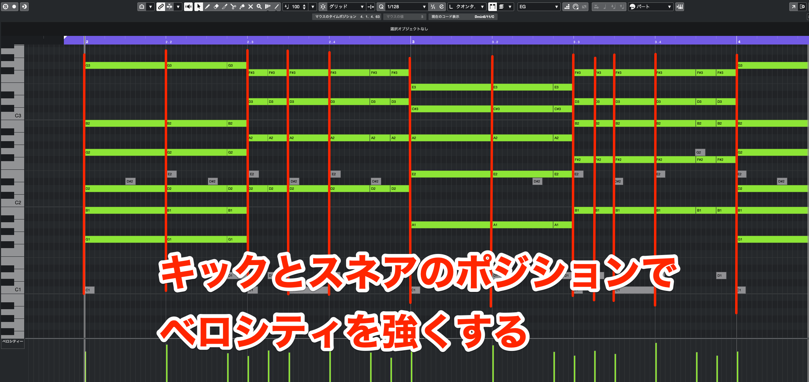Open the パート color scheme dropdown
Image resolution: width=809 pixels, height=382 pixels.
click(651, 7)
